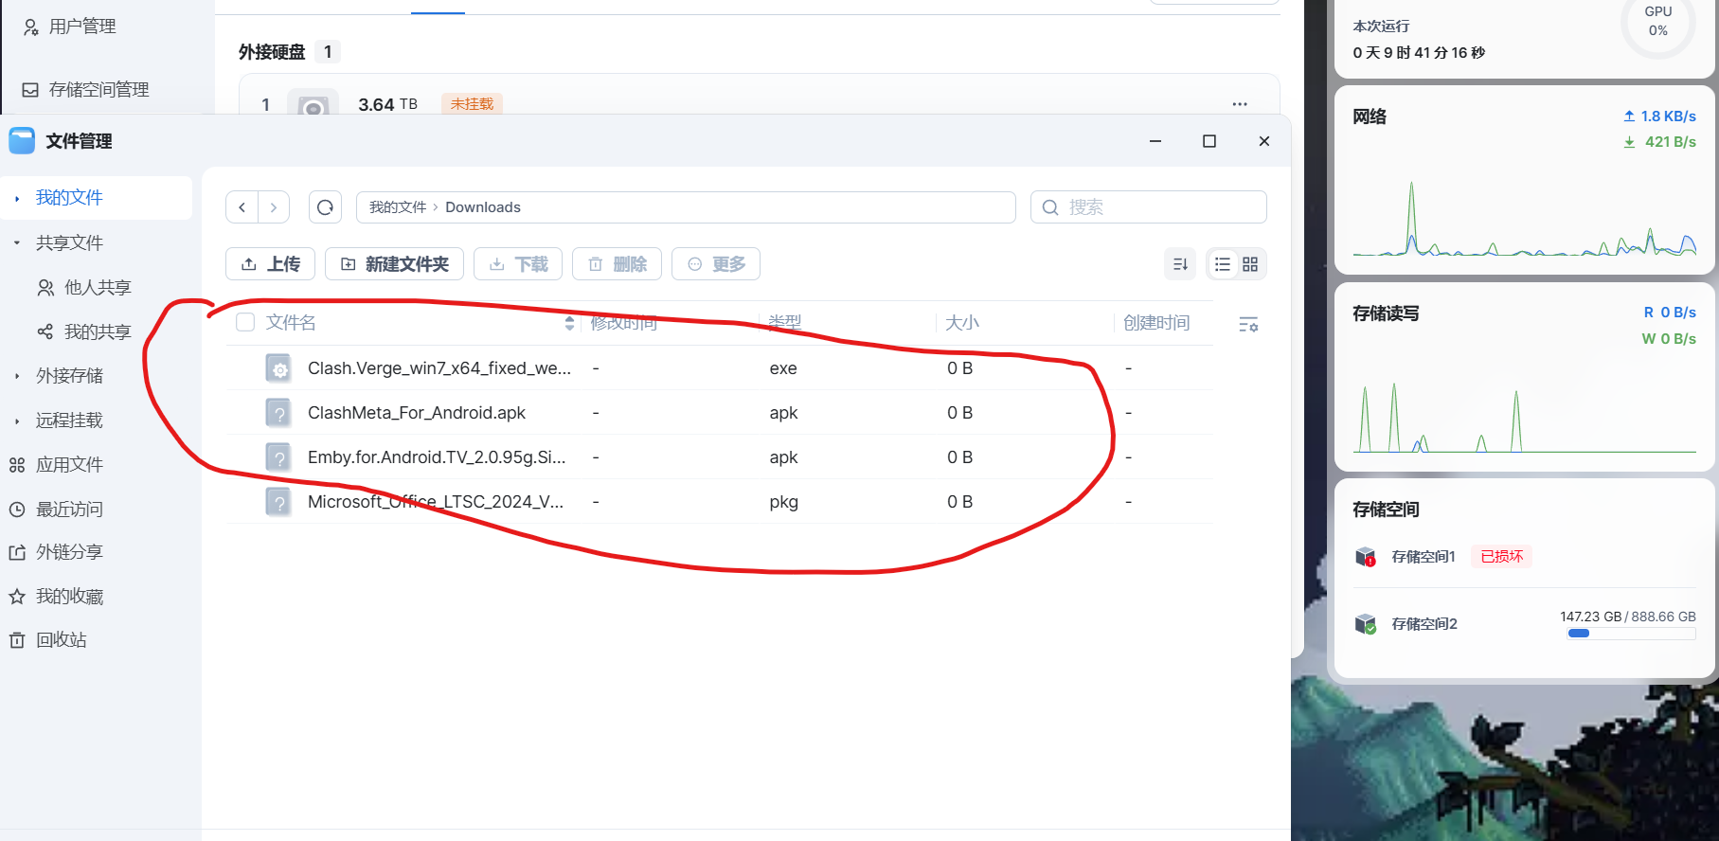Open the 更多 more actions button
Image resolution: width=1719 pixels, height=841 pixels.
(716, 264)
